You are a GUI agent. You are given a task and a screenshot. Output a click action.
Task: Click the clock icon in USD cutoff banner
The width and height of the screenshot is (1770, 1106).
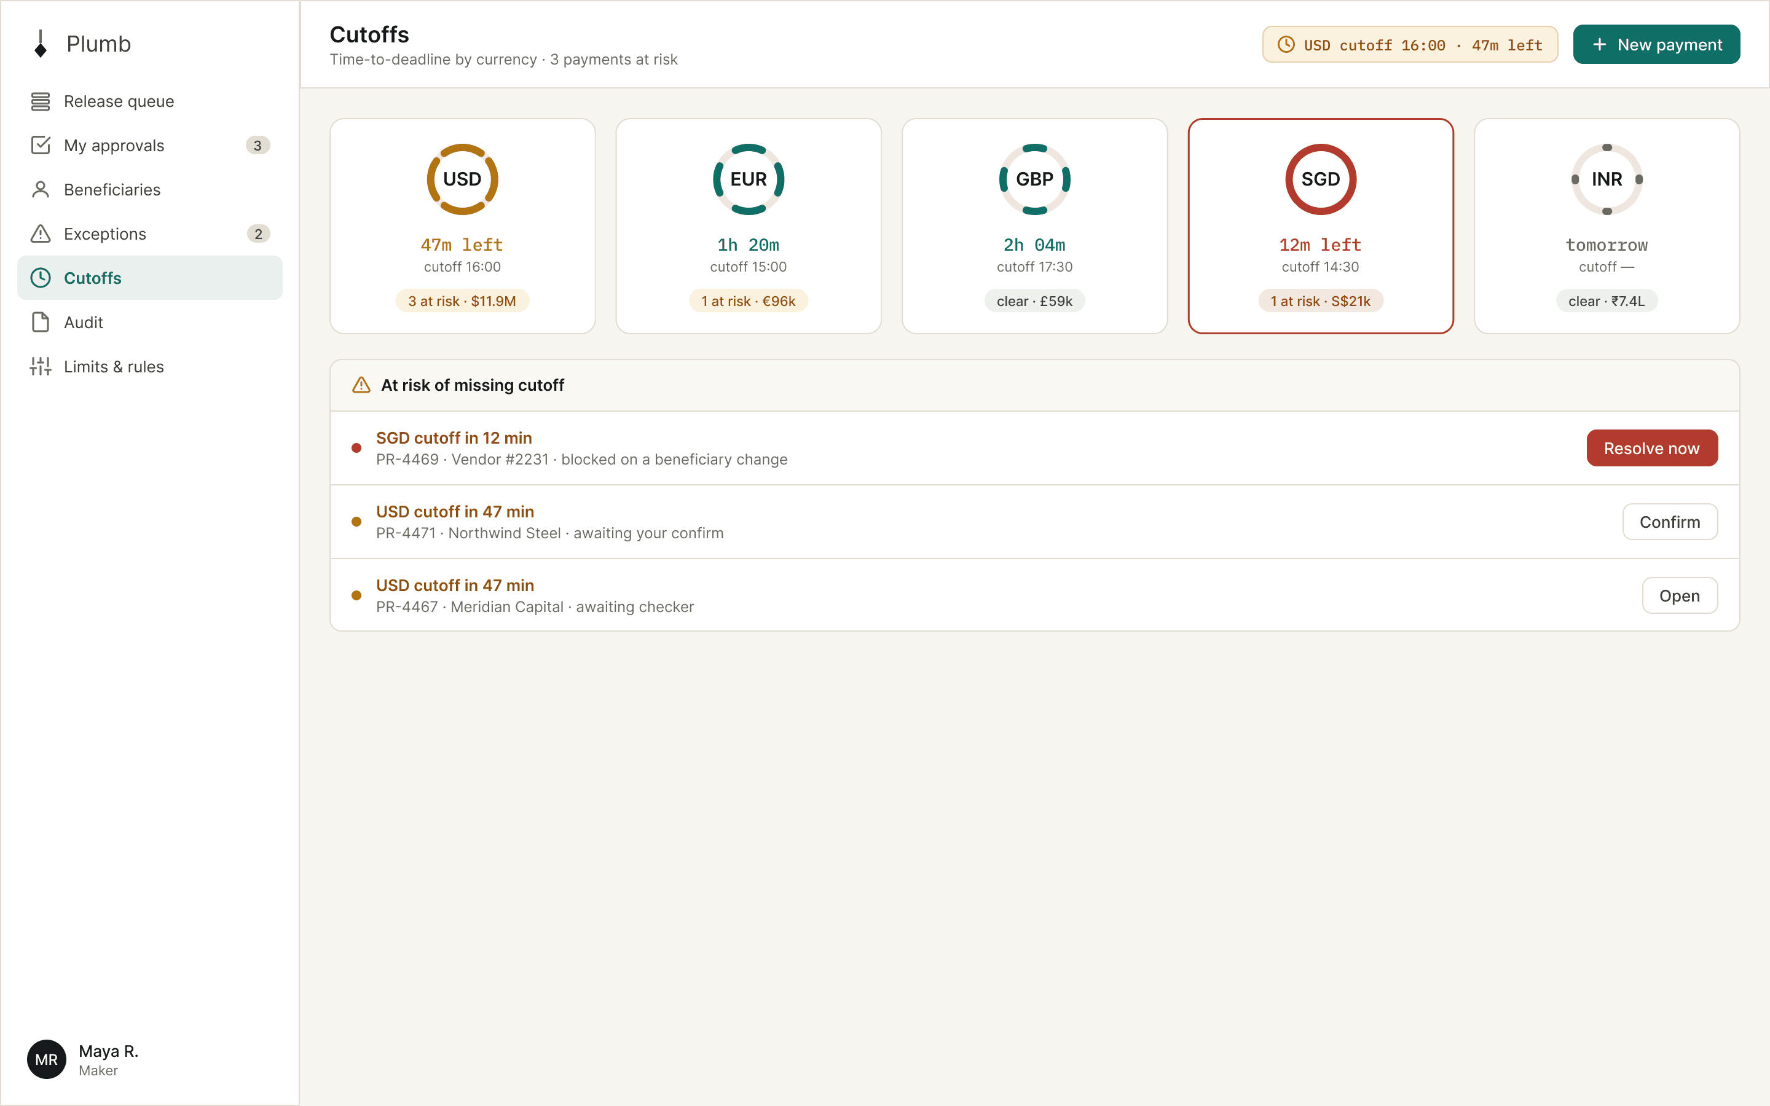coord(1286,45)
